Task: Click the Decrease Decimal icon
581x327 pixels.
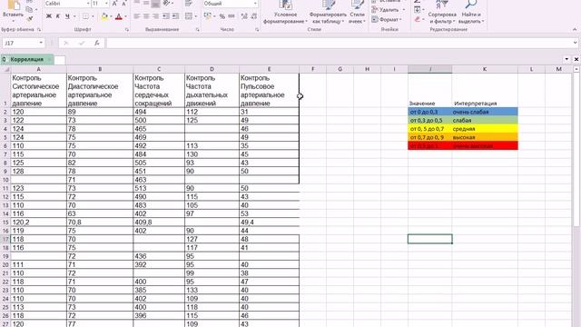Action: [254, 16]
